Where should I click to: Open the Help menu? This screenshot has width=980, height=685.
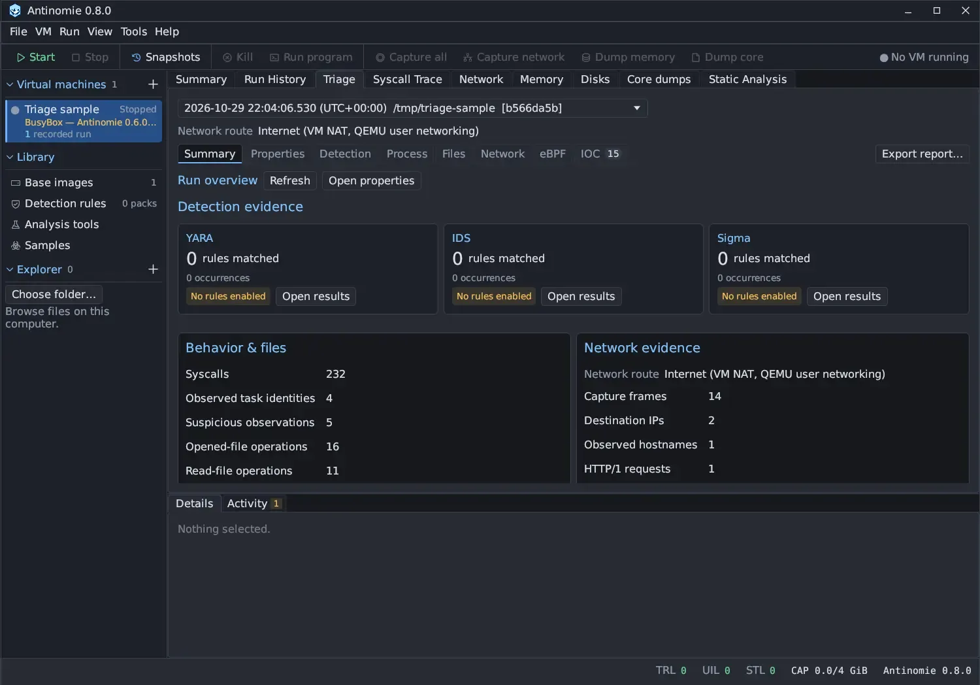[167, 31]
